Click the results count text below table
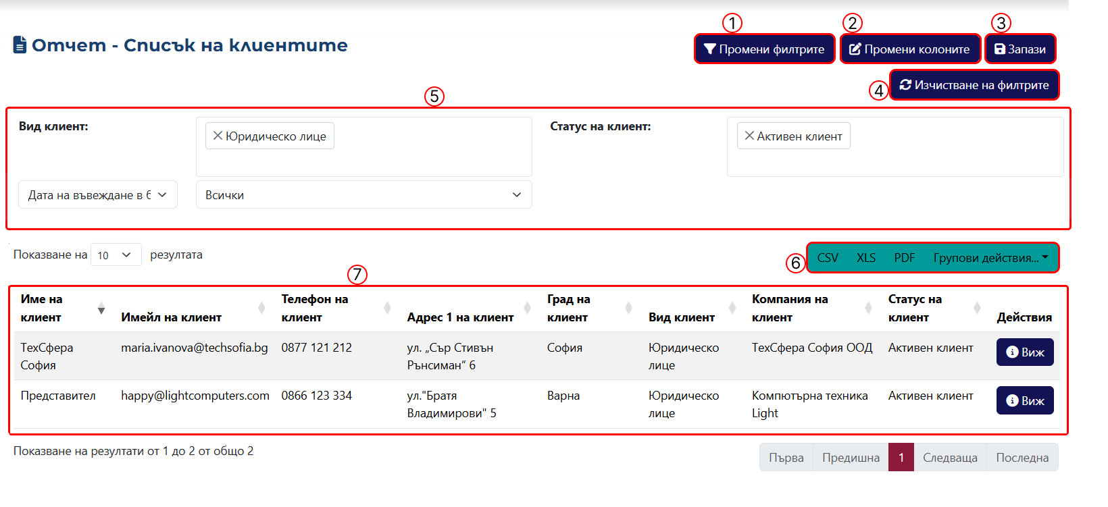 (134, 451)
